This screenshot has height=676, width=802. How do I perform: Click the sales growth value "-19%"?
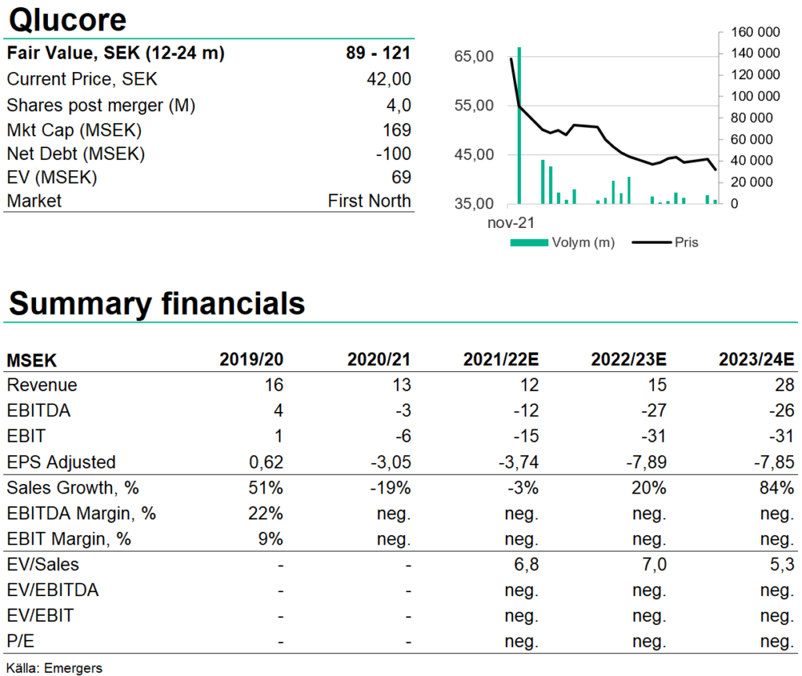pyautogui.click(x=390, y=488)
